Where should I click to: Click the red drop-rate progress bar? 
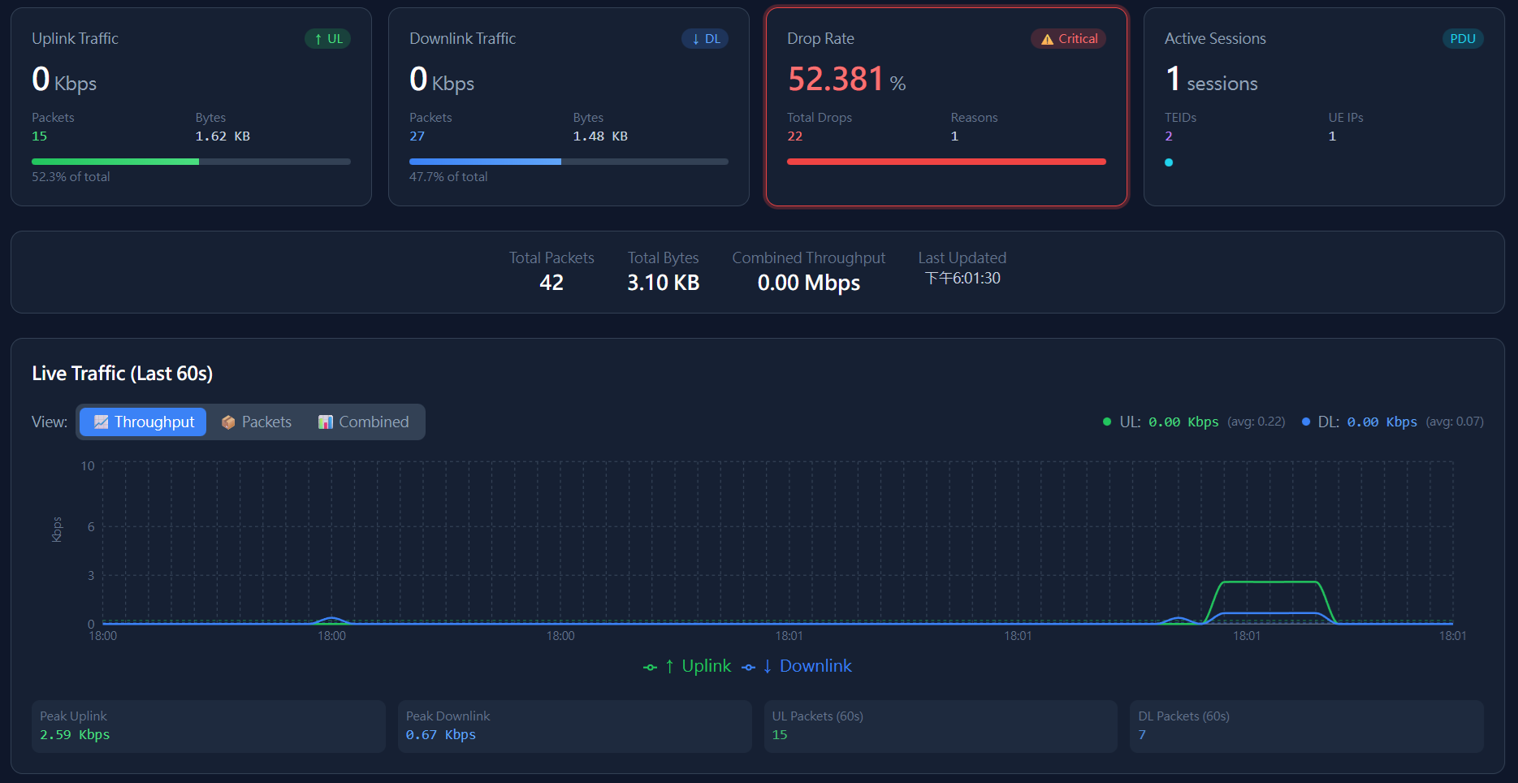pyautogui.click(x=945, y=162)
